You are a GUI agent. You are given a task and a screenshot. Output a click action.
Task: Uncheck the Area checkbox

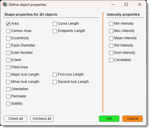[8, 24]
